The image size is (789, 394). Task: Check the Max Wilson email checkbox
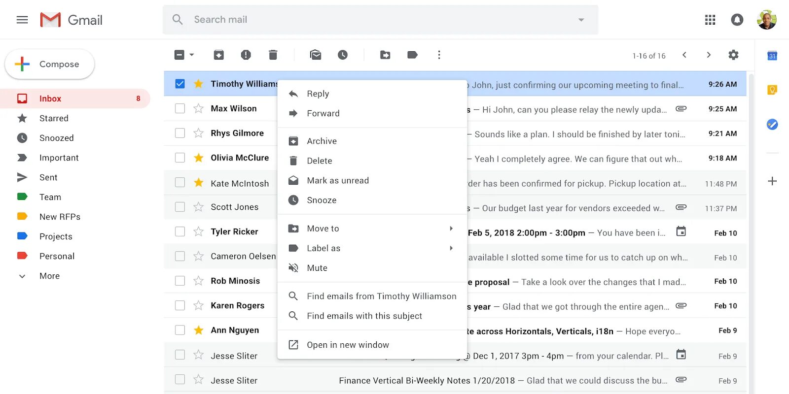coord(180,108)
